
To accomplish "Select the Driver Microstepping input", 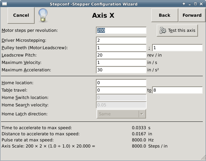I will (x=121, y=40).
